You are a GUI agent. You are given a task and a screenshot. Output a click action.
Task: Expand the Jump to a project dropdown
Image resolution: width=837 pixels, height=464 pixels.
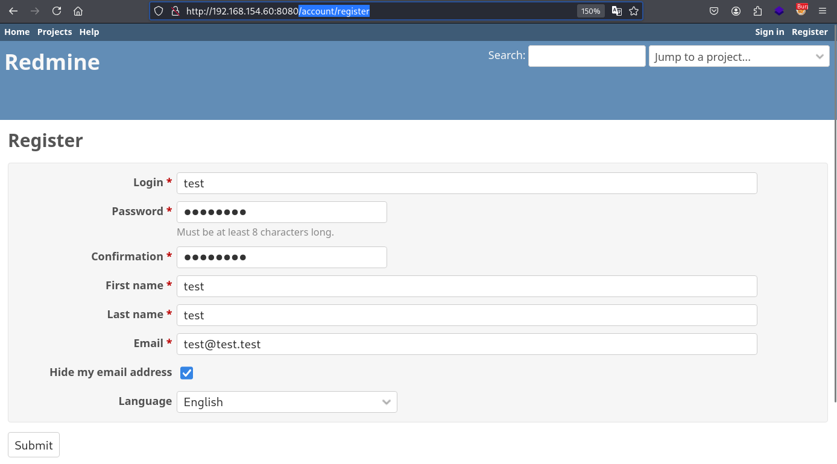(739, 56)
